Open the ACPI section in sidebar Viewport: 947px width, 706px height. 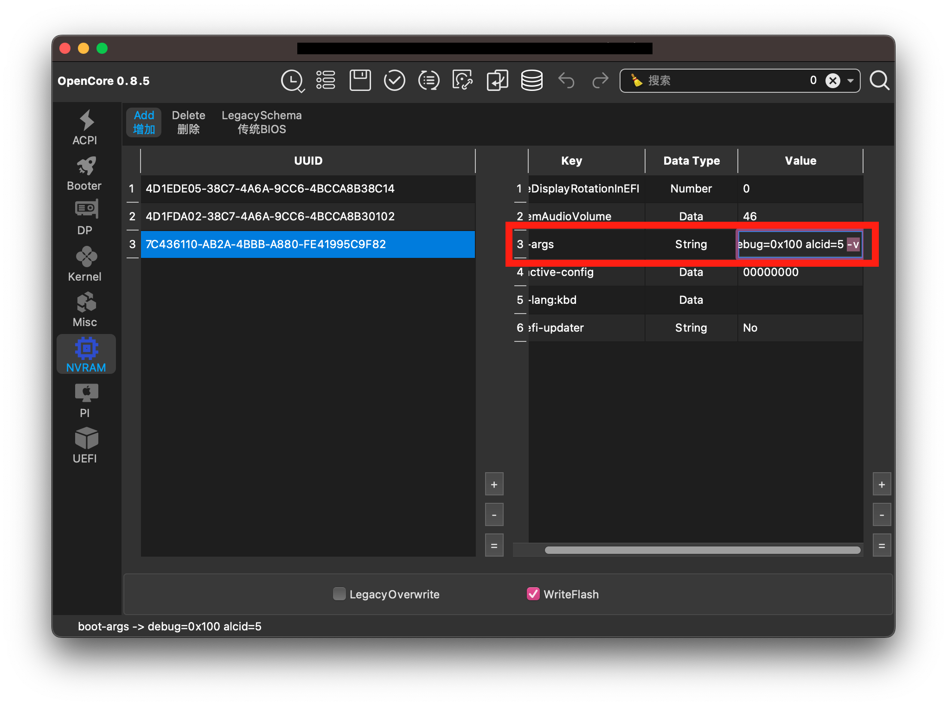pyautogui.click(x=85, y=127)
